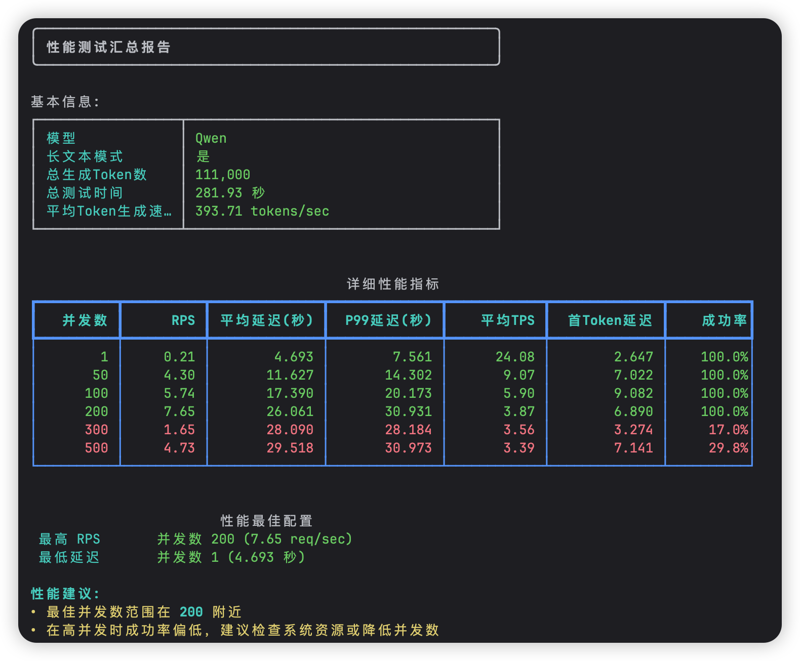Viewport: 800px width, 661px height.
Task: Click the 基本信息 section heading
Action: point(65,102)
